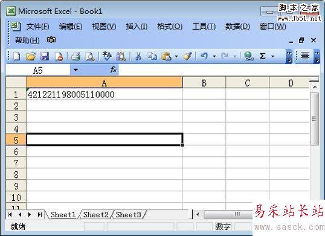
Task: Click the A5 Name Box field
Action: 38,70
